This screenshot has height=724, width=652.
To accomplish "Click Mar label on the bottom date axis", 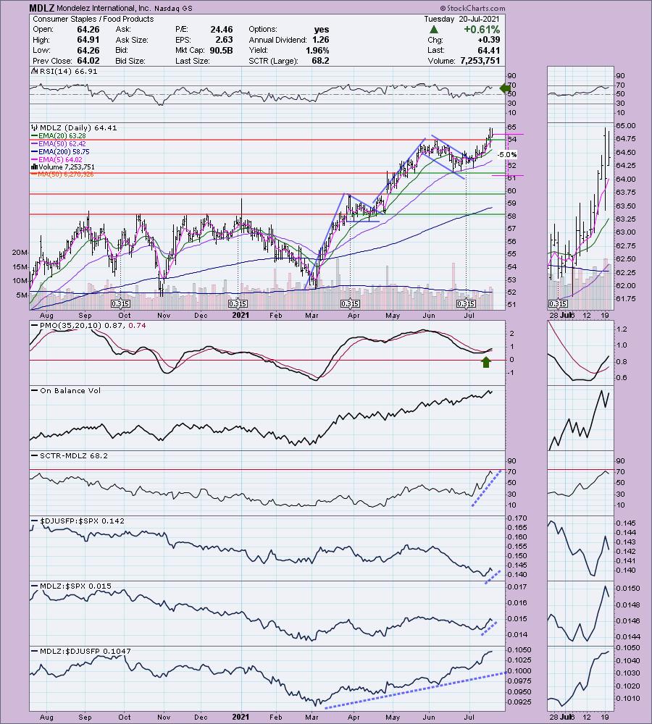I will pyautogui.click(x=312, y=717).
